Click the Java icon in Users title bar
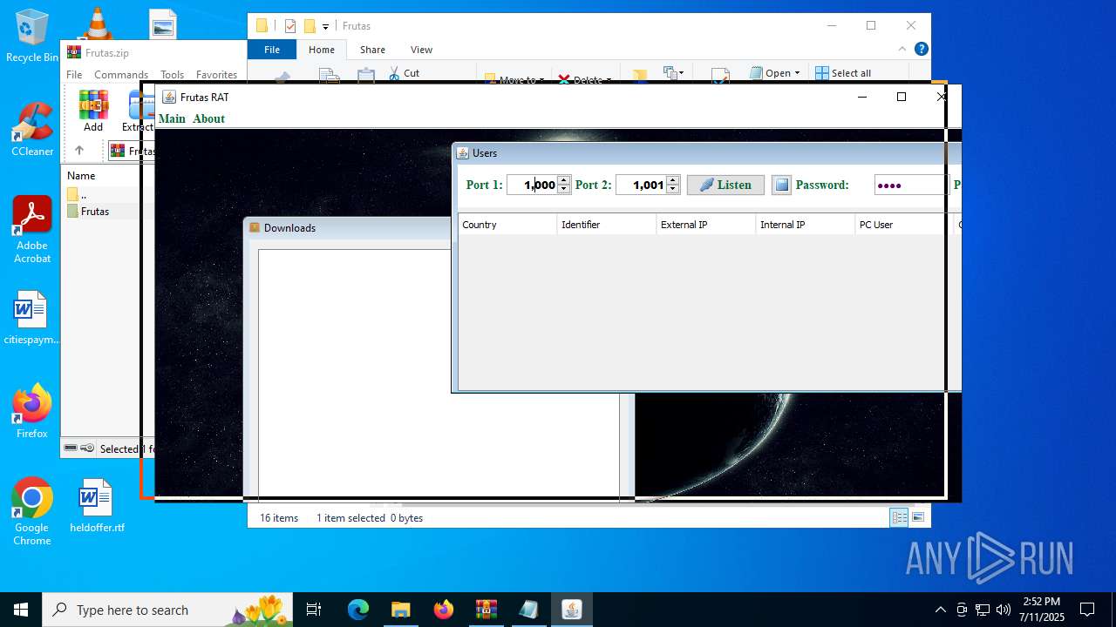This screenshot has width=1116, height=627. pos(463,152)
